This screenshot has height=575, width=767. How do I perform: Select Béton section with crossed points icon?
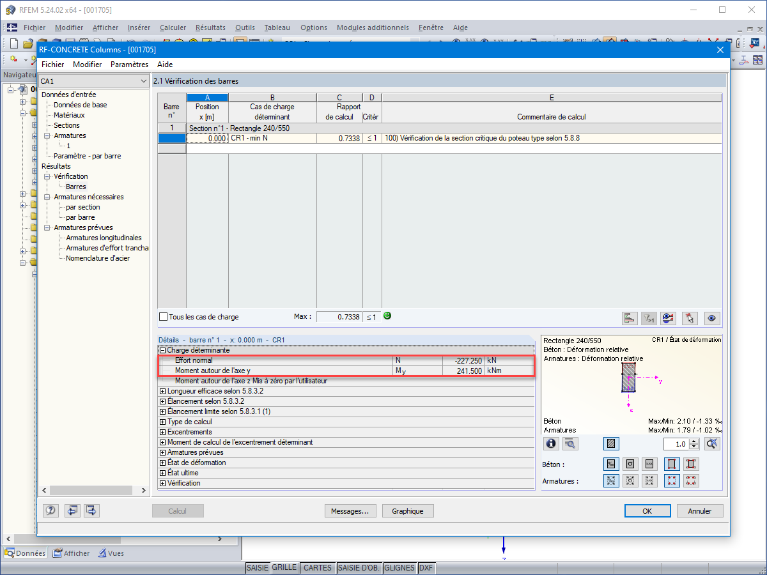691,464
